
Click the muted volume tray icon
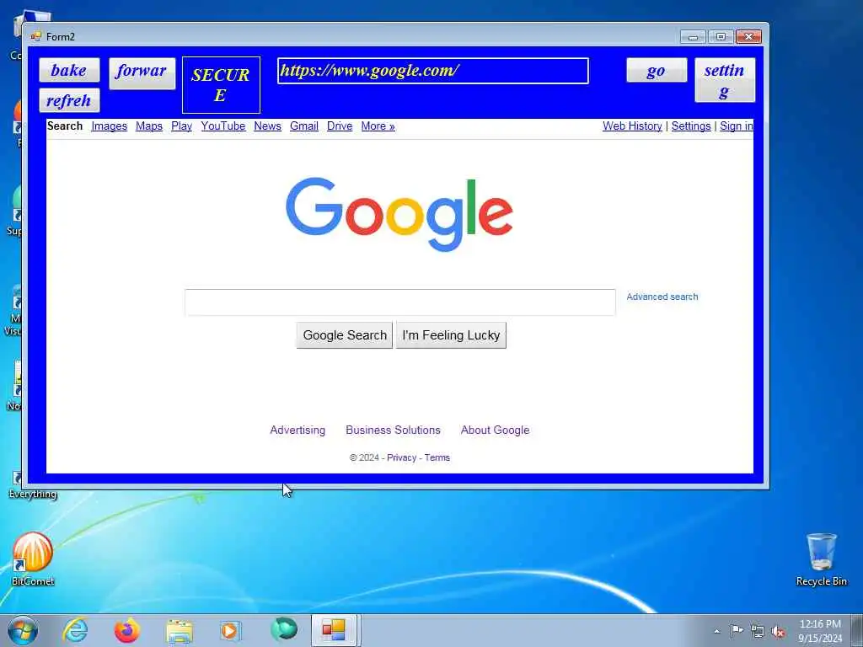pos(778,631)
